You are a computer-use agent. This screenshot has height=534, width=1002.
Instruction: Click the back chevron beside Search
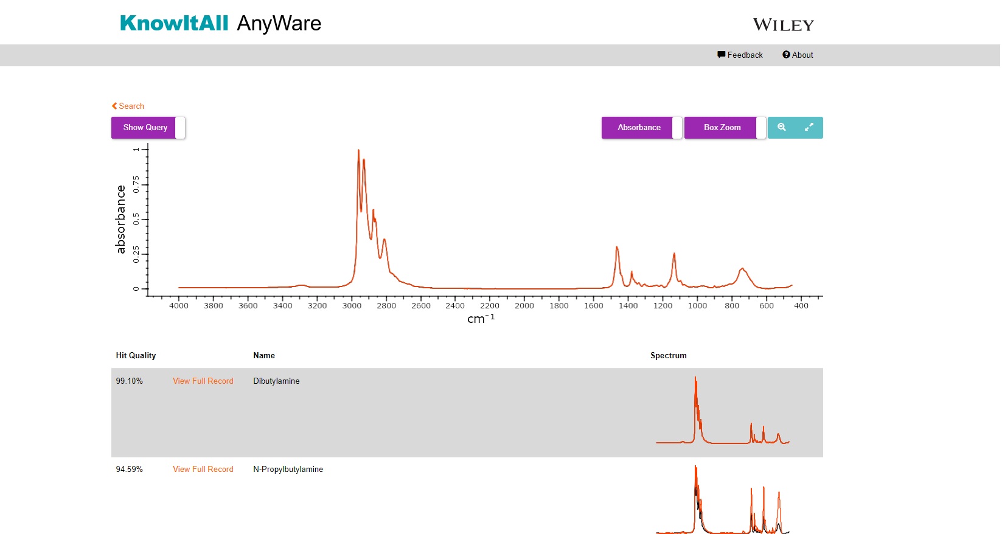[x=114, y=106]
